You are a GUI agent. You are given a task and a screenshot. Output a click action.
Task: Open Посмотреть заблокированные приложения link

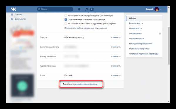(86, 28)
